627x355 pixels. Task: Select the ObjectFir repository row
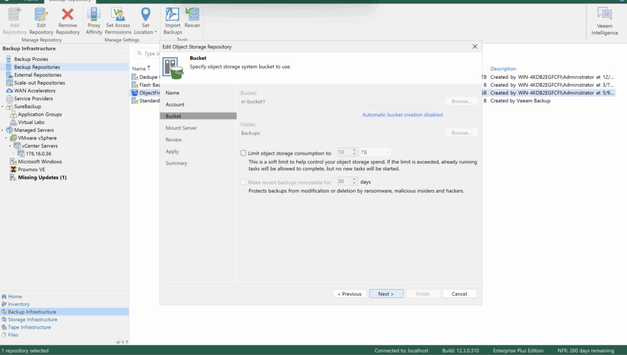tap(146, 93)
